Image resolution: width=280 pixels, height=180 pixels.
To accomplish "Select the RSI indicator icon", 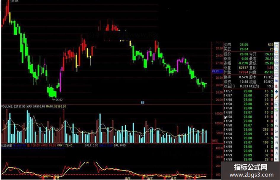I will pyautogui.click(x=276, y=81).
